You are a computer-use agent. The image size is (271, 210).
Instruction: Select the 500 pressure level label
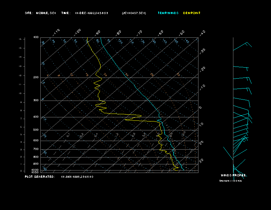[x=36, y=130]
